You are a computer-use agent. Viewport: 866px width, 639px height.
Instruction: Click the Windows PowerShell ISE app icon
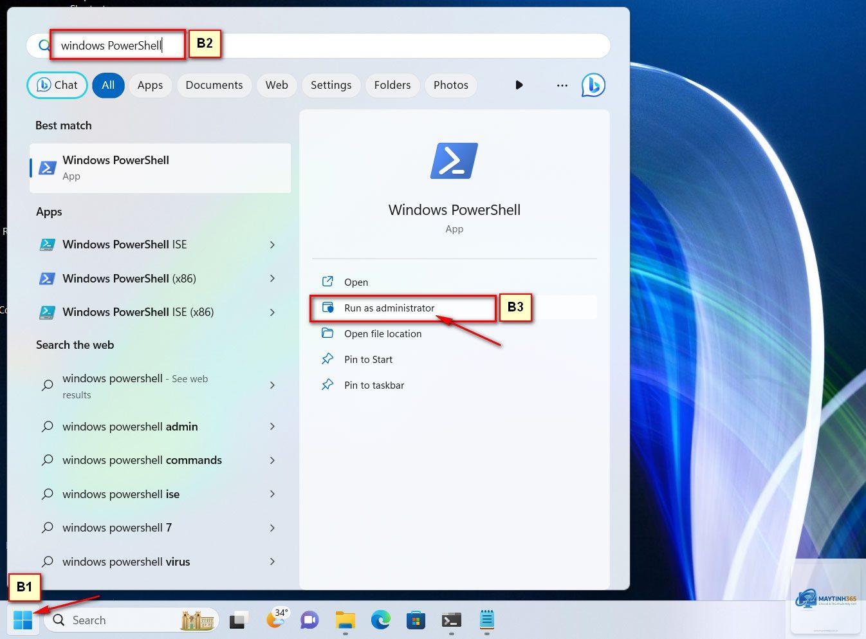pyautogui.click(x=47, y=245)
